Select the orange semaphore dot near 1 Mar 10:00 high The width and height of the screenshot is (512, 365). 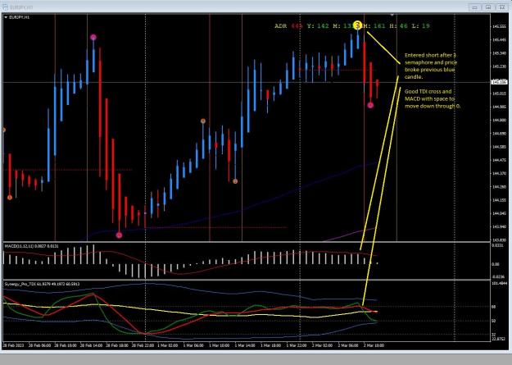tap(203, 121)
